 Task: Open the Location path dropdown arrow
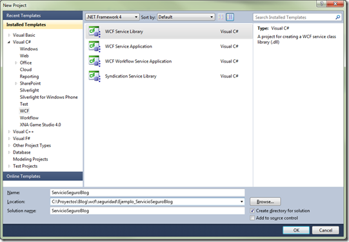(241, 202)
